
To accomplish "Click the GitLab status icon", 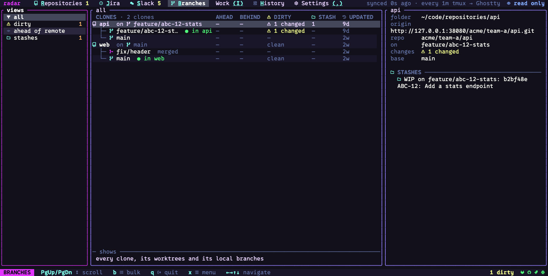I will click(522, 272).
